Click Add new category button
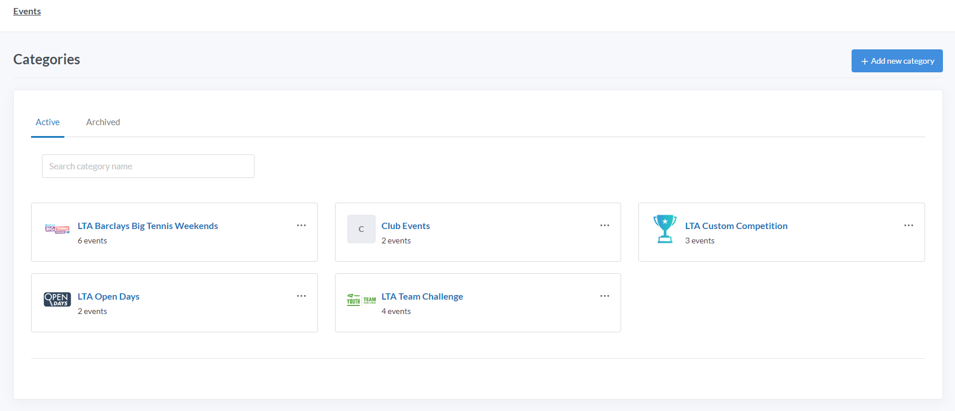 tap(896, 61)
